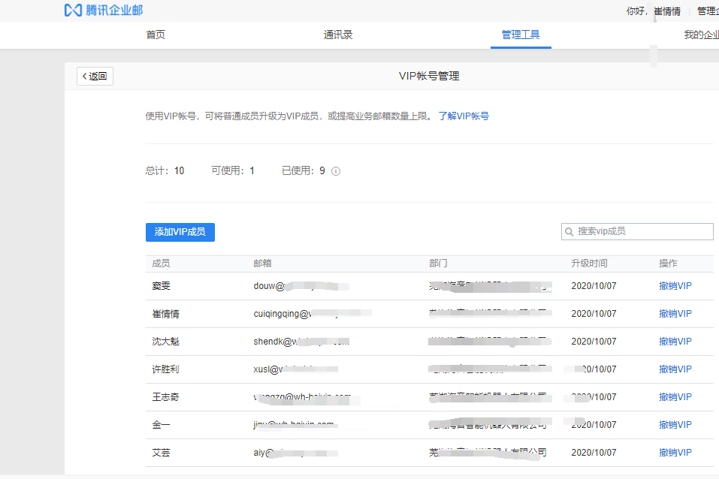
Task: Click the magnifier icon in the VIP search box
Action: pos(569,231)
